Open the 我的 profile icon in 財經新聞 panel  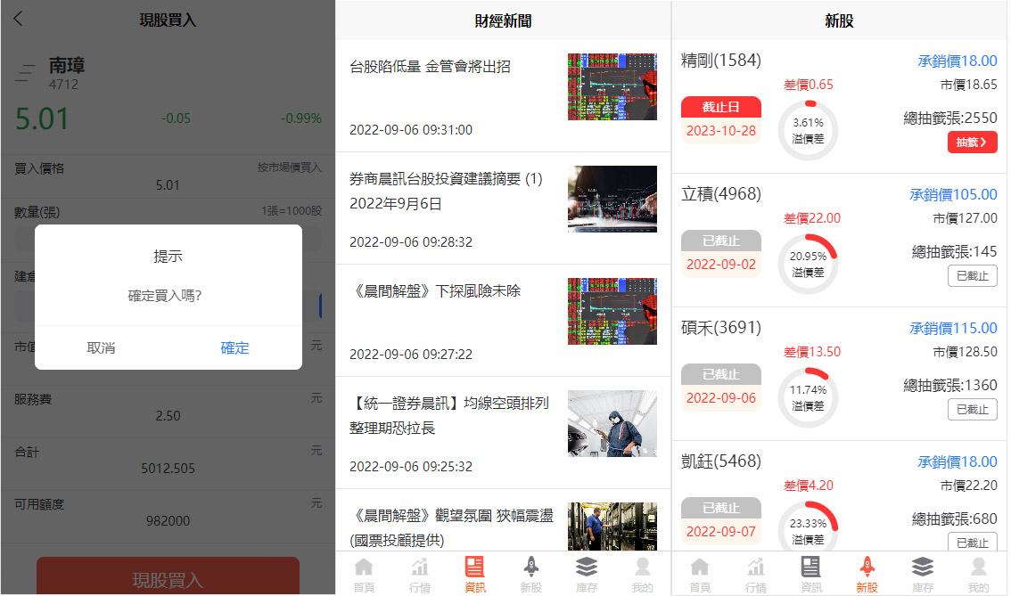[x=642, y=575]
